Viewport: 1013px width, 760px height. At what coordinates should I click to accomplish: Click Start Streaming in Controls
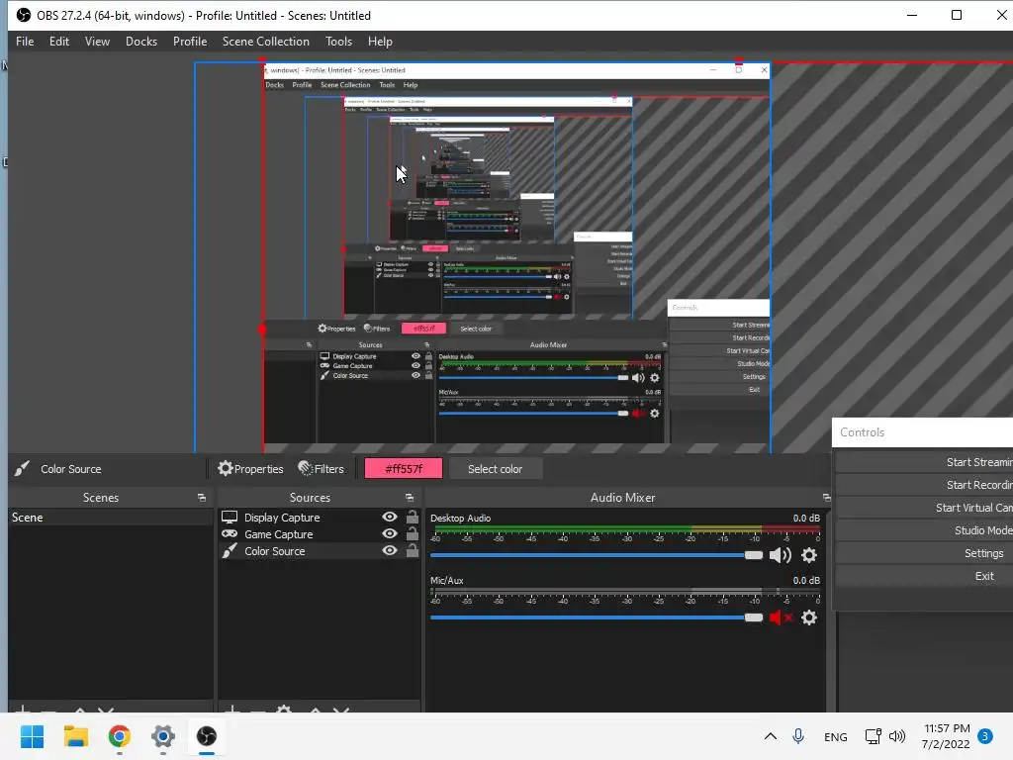(x=925, y=462)
